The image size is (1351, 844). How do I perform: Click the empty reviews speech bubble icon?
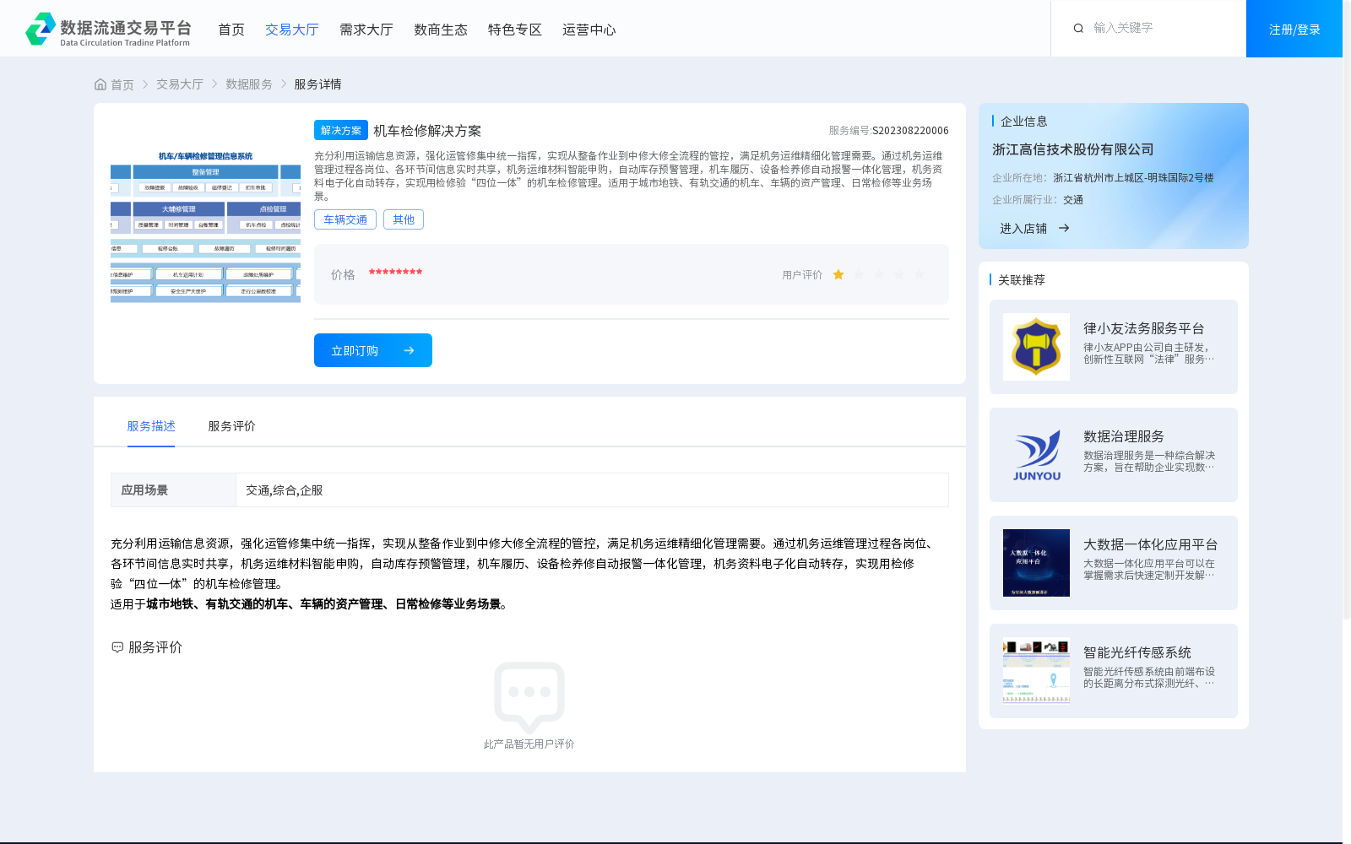coord(529,698)
